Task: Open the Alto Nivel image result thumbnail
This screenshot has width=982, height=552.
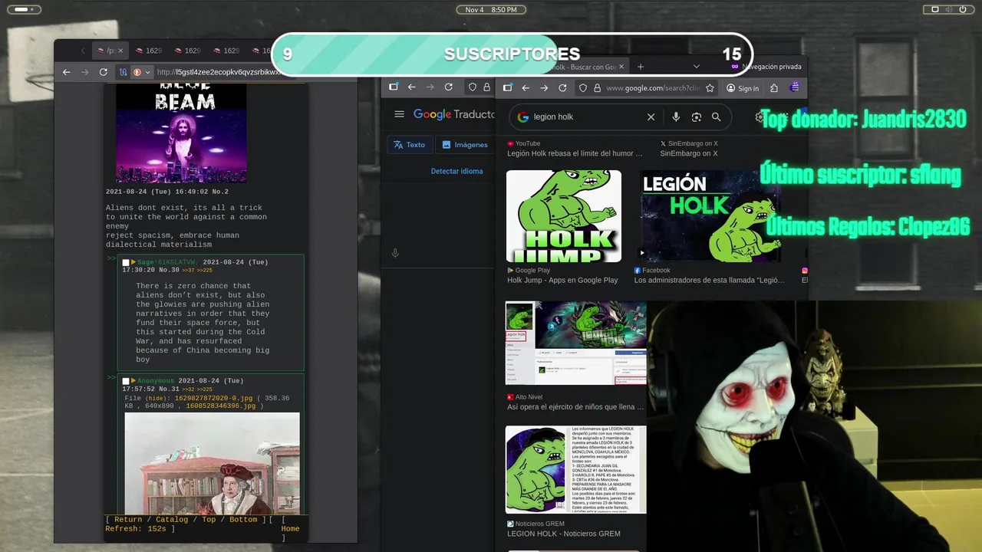Action: [x=575, y=343]
